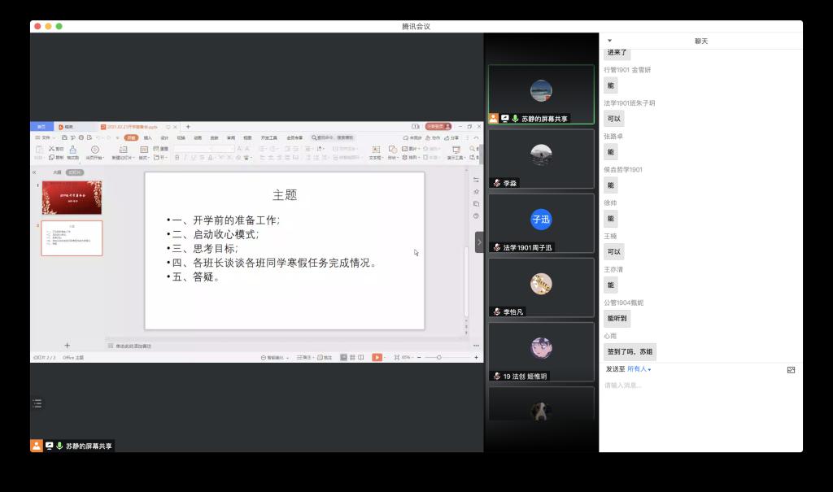
Task: Select normal view in status bar
Action: 344,357
